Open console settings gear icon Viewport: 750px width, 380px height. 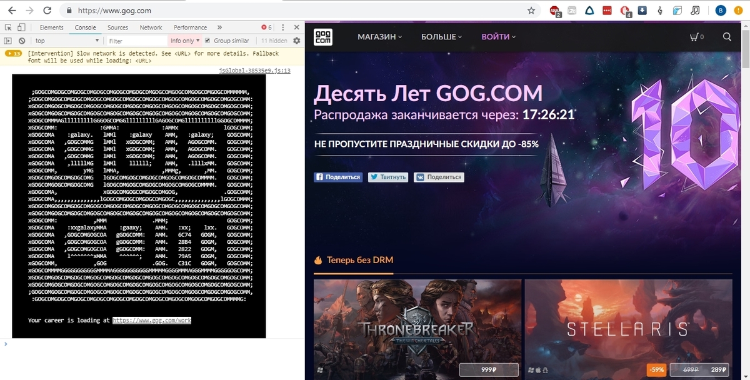pos(297,41)
